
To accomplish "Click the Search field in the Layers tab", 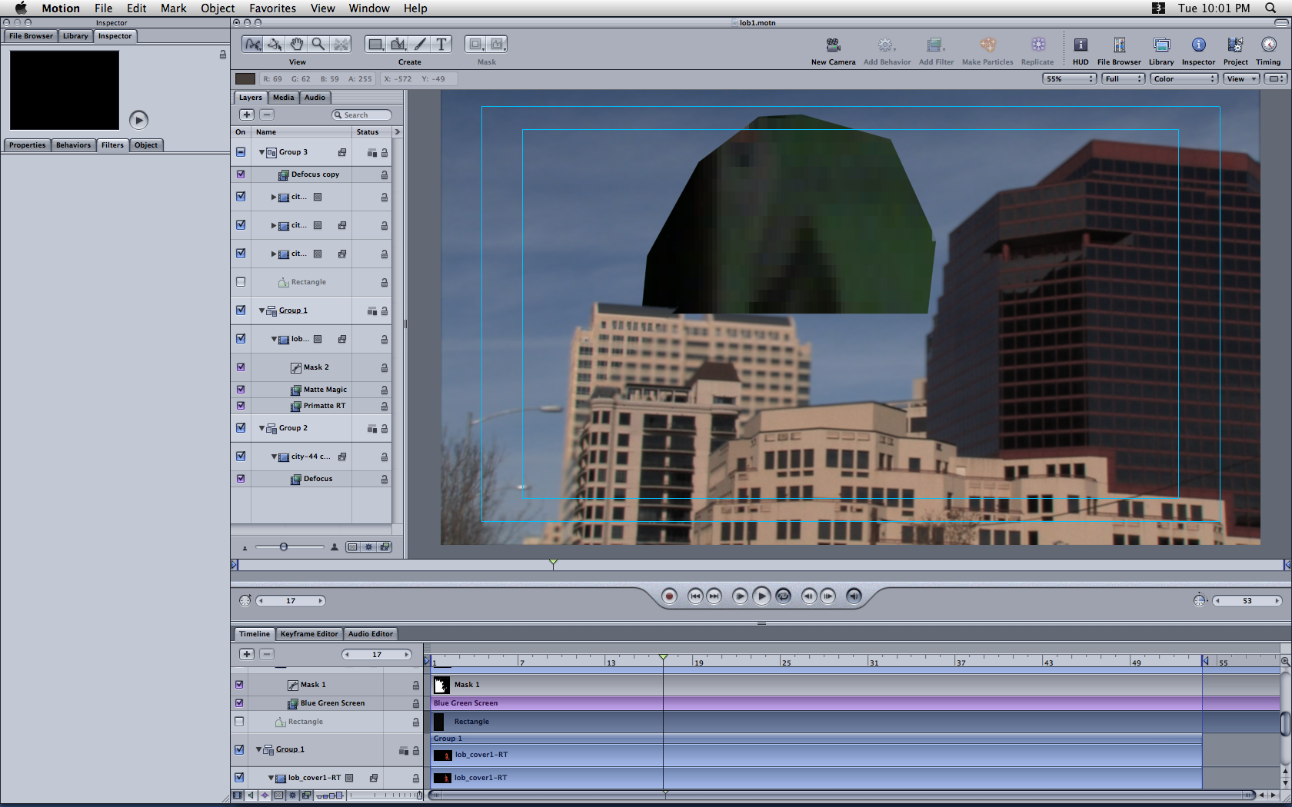I will (362, 115).
